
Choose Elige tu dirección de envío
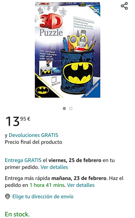(x=43, y=196)
